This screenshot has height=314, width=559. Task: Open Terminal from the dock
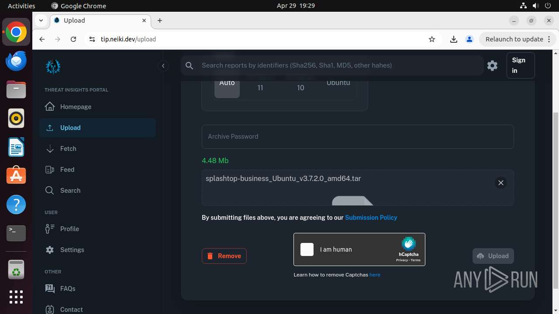point(16,233)
